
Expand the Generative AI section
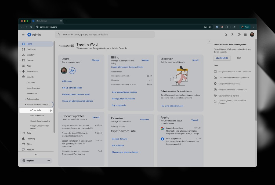point(20,72)
